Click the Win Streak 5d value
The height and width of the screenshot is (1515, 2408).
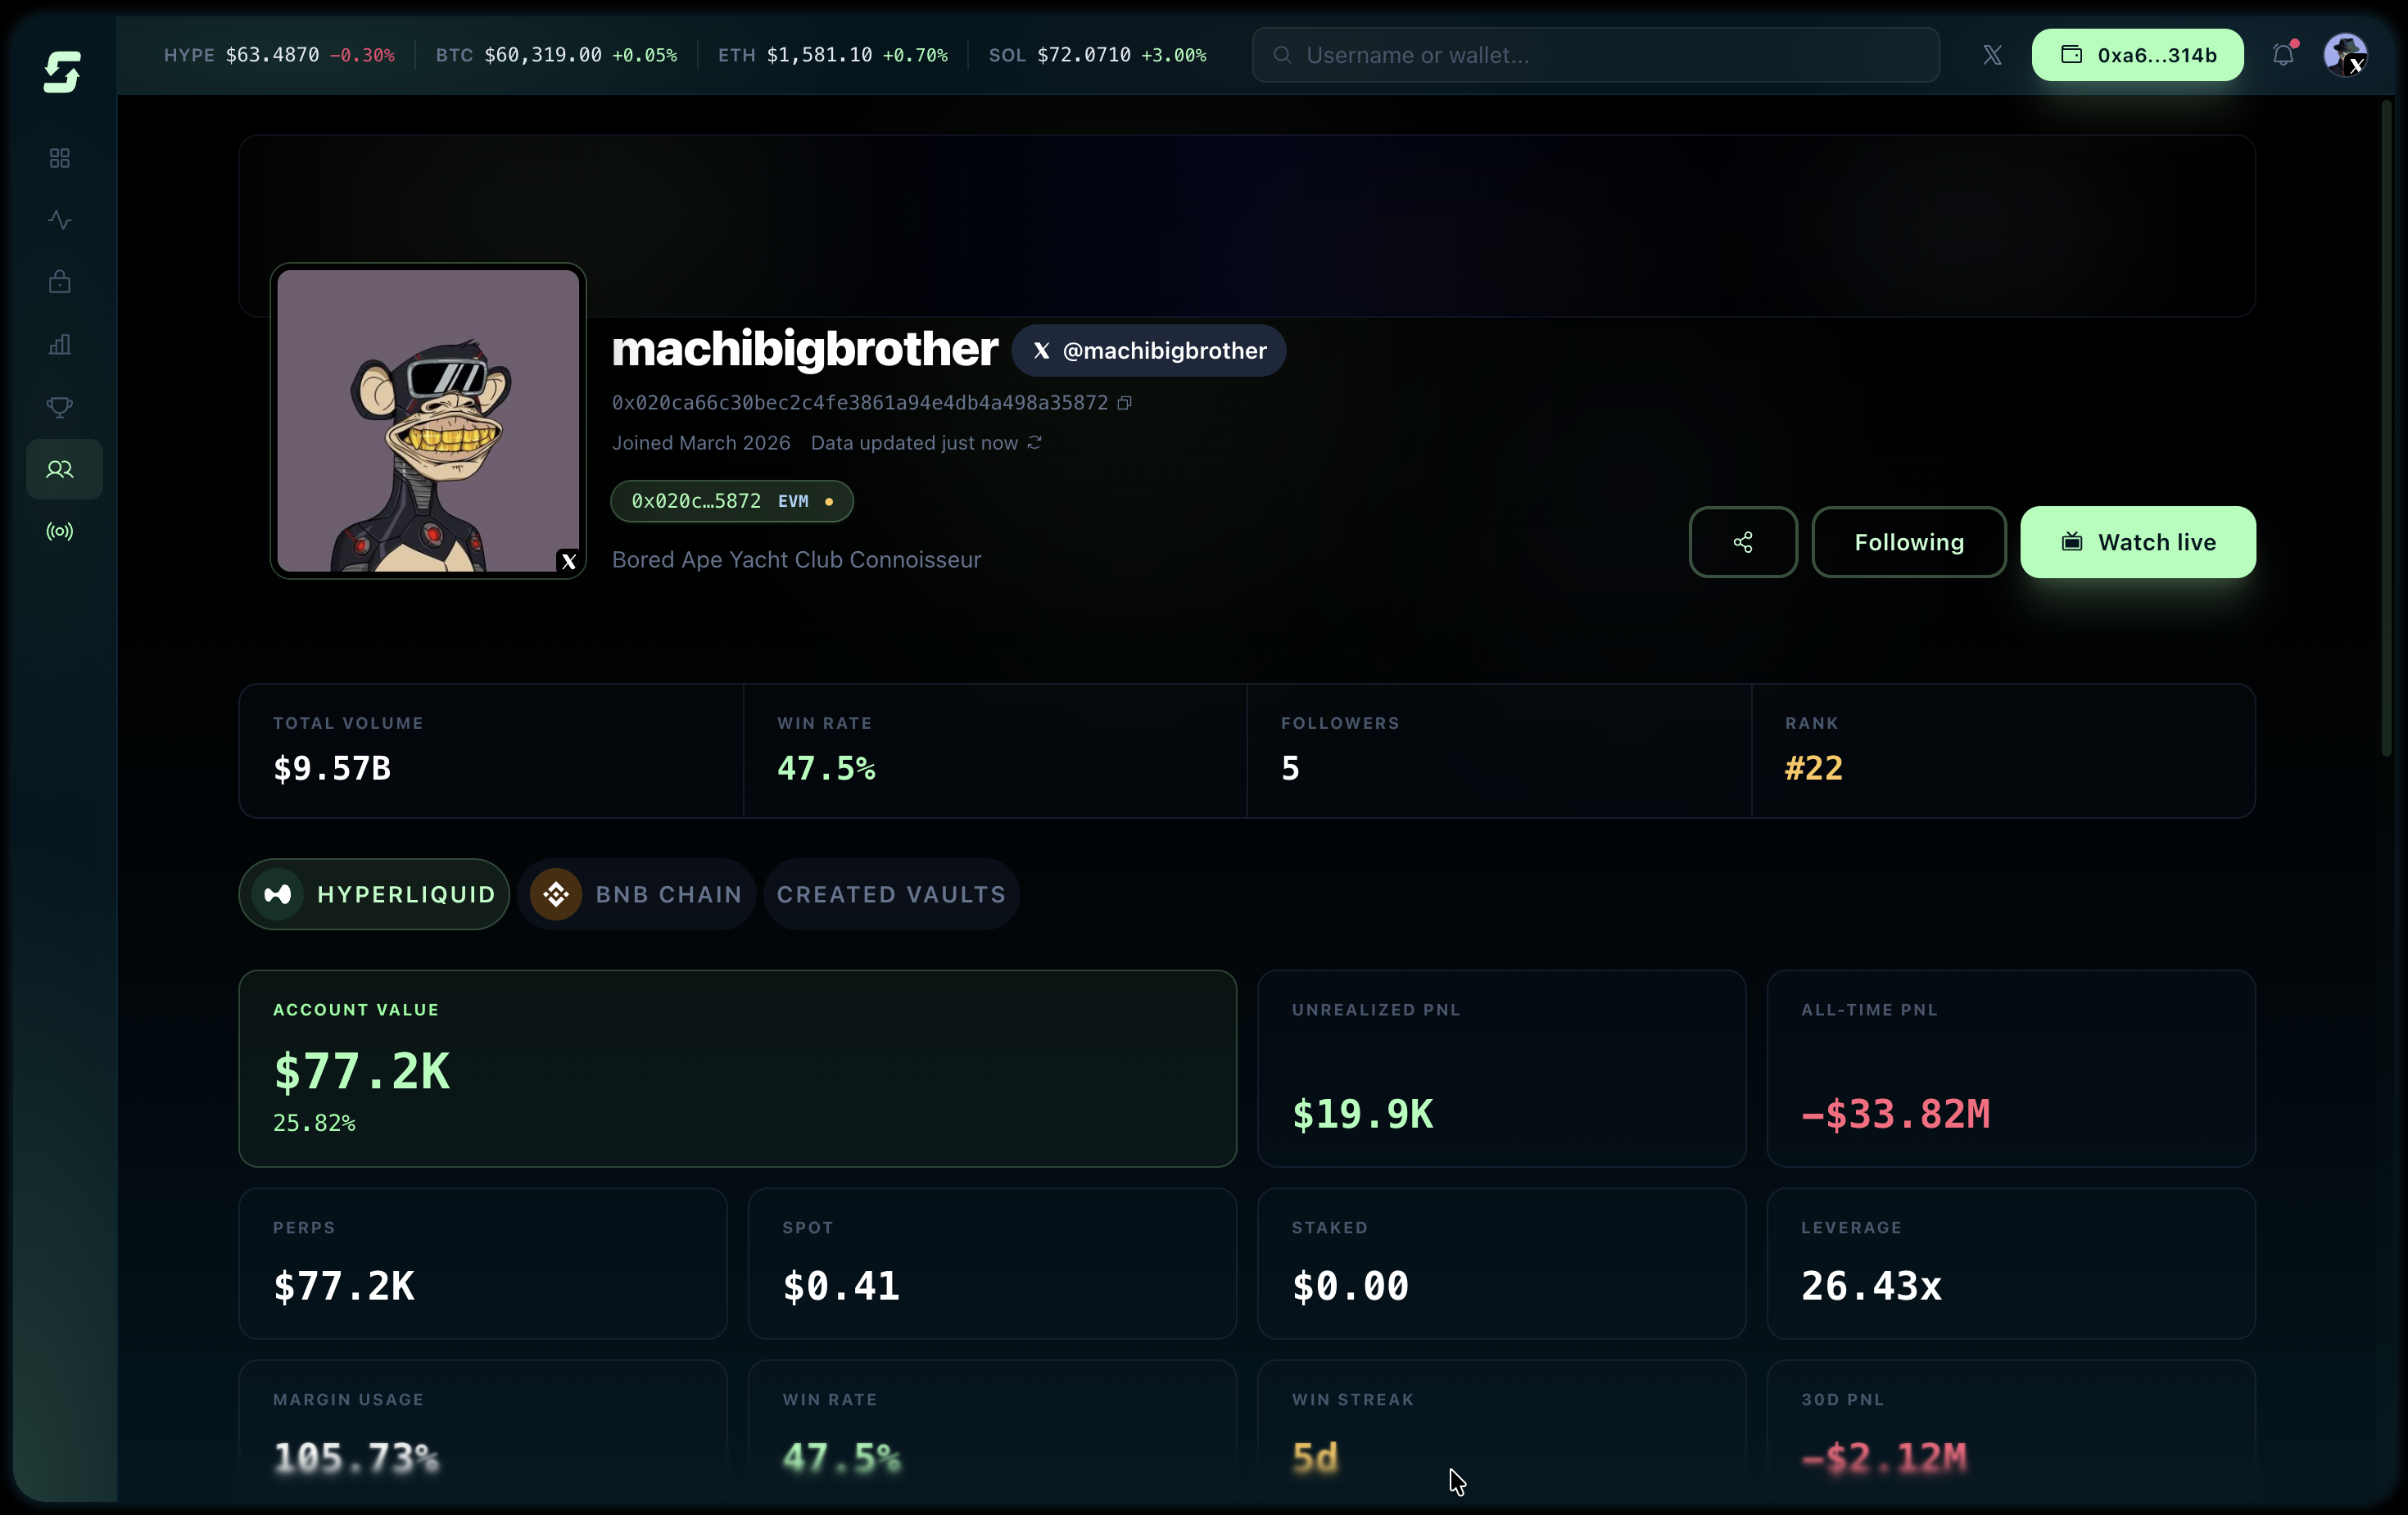click(x=1314, y=1458)
